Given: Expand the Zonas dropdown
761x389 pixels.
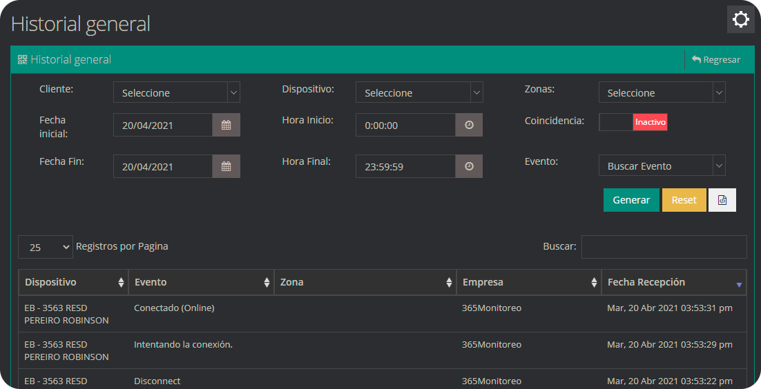Looking at the screenshot, I should [x=661, y=92].
